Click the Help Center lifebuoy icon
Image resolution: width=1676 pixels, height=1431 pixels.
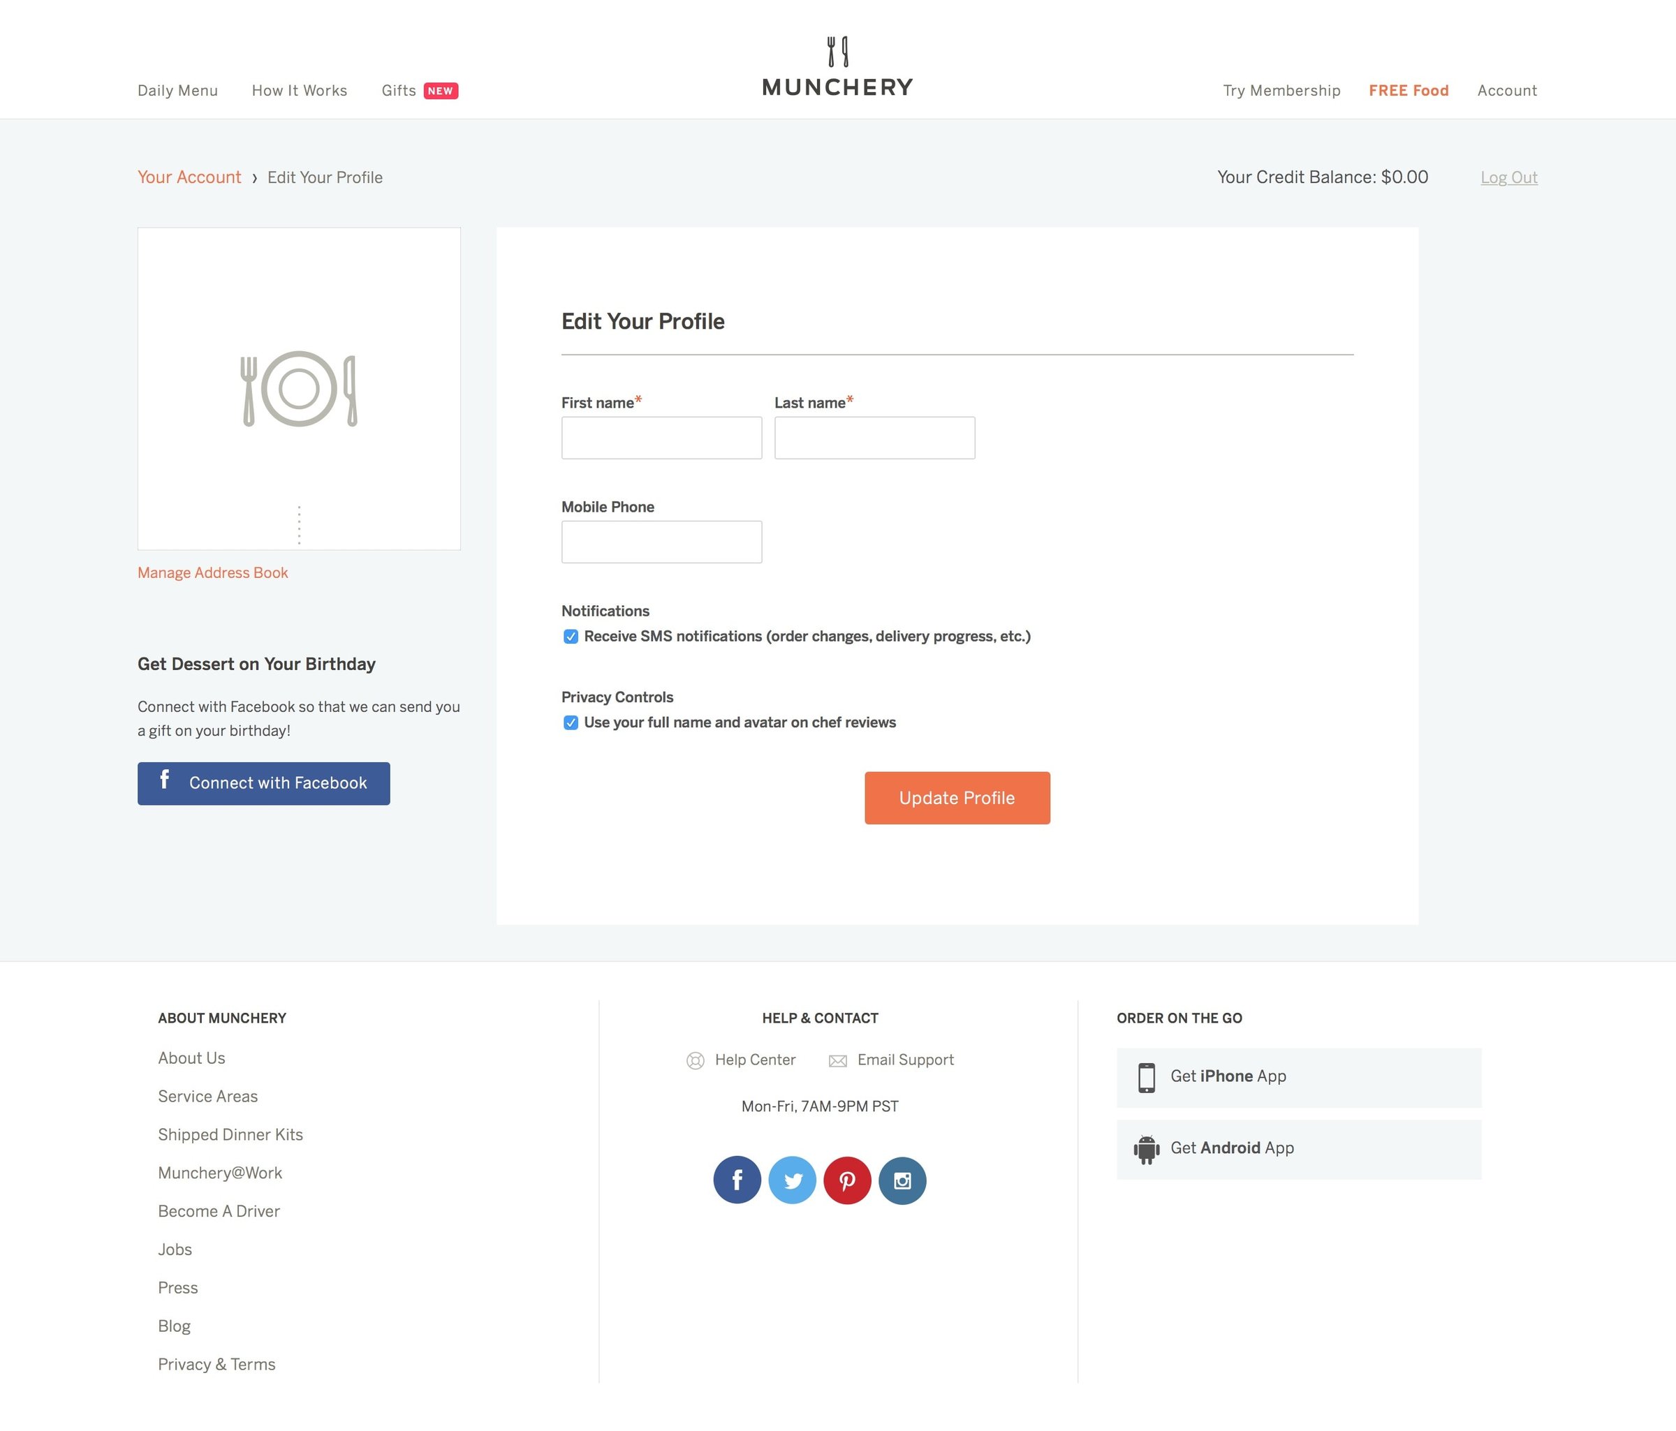(695, 1061)
